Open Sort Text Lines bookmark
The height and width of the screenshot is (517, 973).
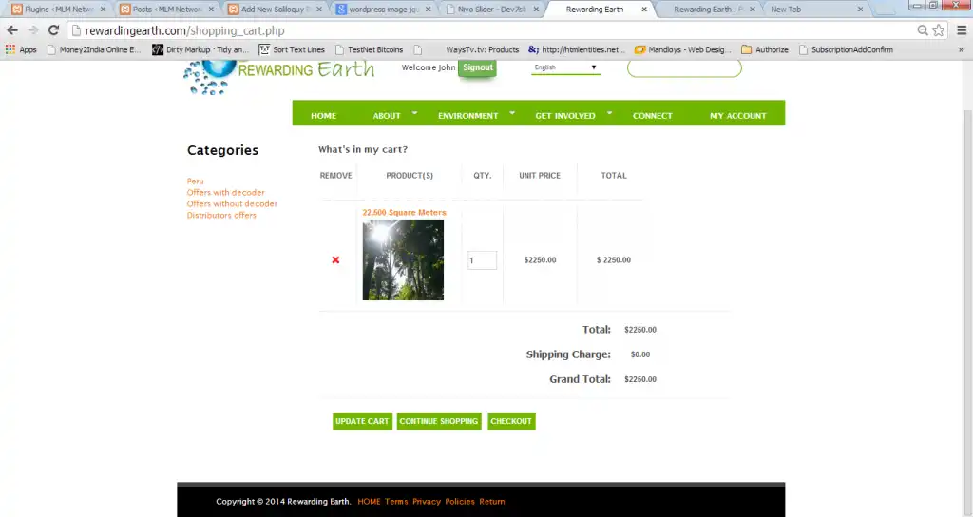pyautogui.click(x=292, y=49)
